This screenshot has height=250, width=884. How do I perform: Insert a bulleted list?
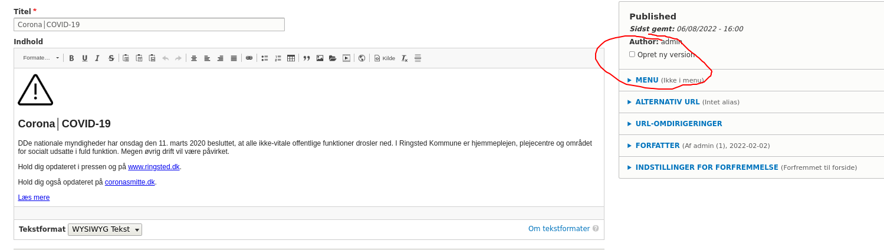point(265,58)
